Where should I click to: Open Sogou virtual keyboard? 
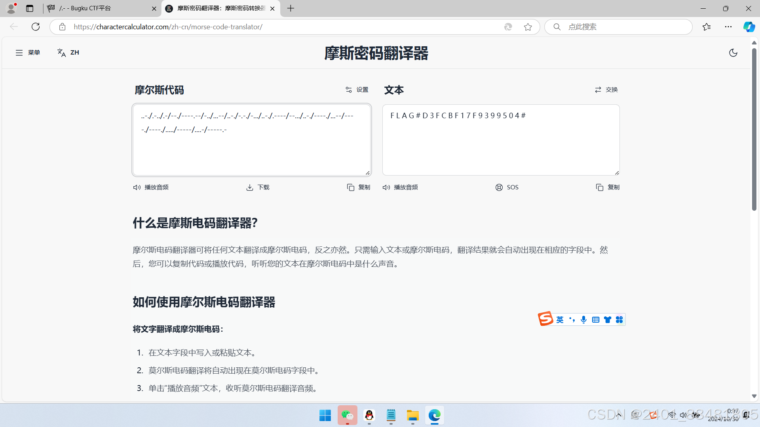[x=595, y=319]
